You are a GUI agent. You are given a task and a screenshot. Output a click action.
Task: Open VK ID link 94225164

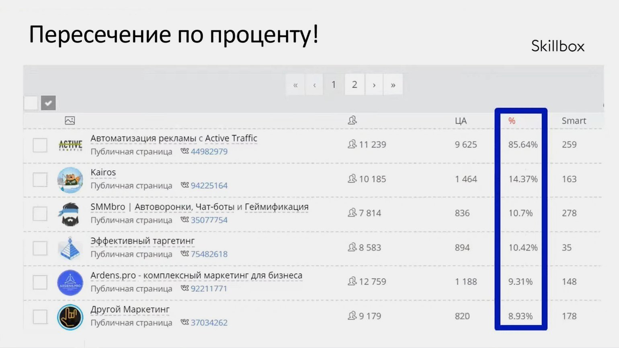pos(209,186)
